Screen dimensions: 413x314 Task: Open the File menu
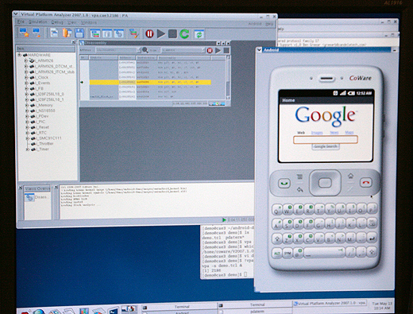tap(21, 21)
